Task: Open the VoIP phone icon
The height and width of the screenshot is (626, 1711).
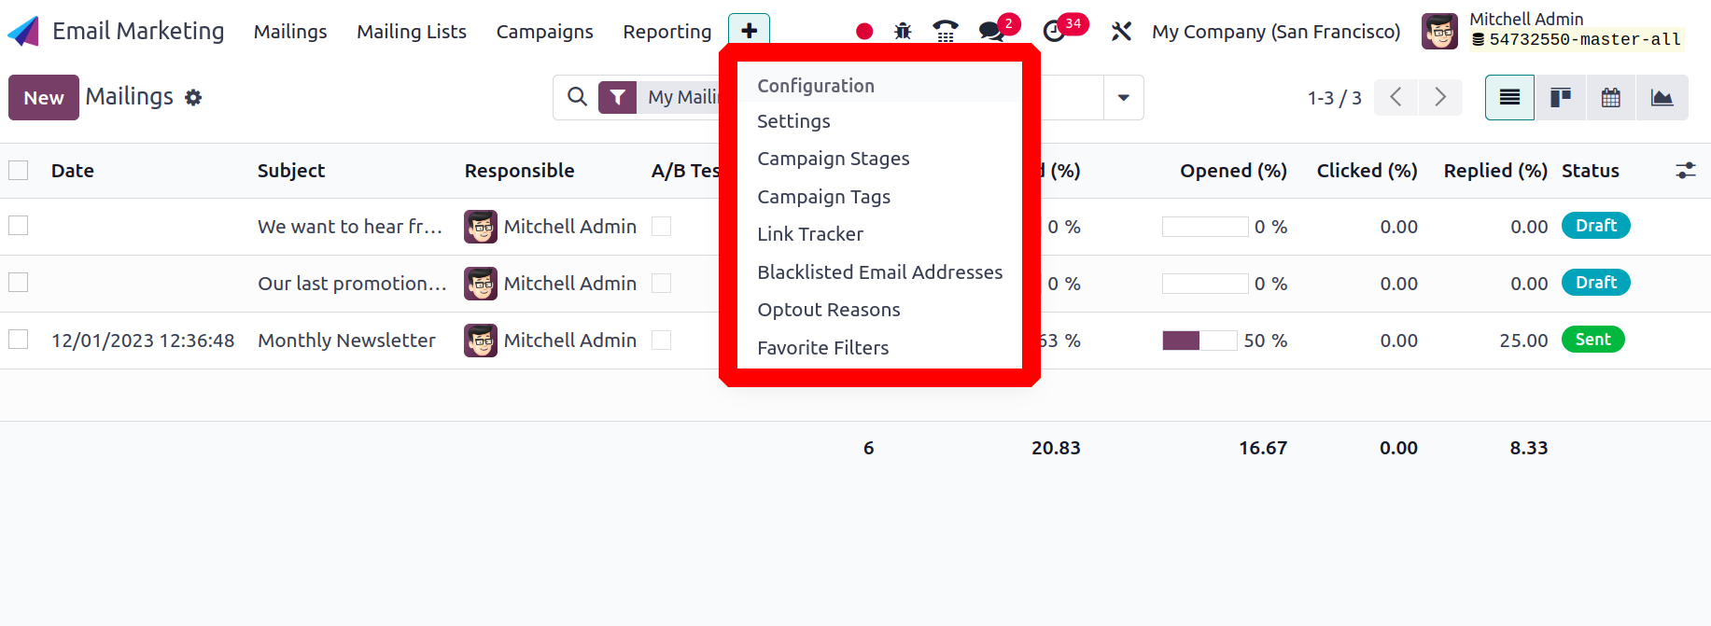Action: 946,31
